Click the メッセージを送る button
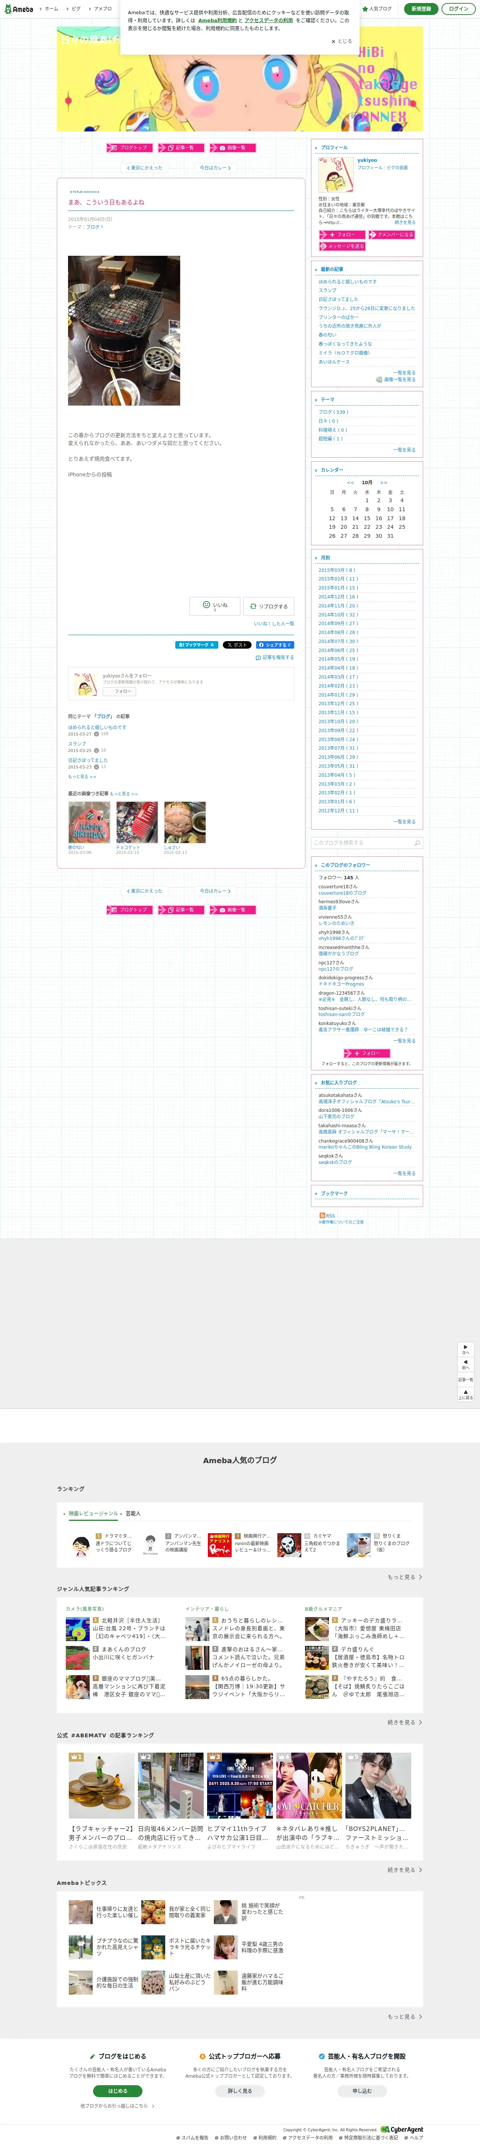The image size is (480, 2144). point(342,246)
